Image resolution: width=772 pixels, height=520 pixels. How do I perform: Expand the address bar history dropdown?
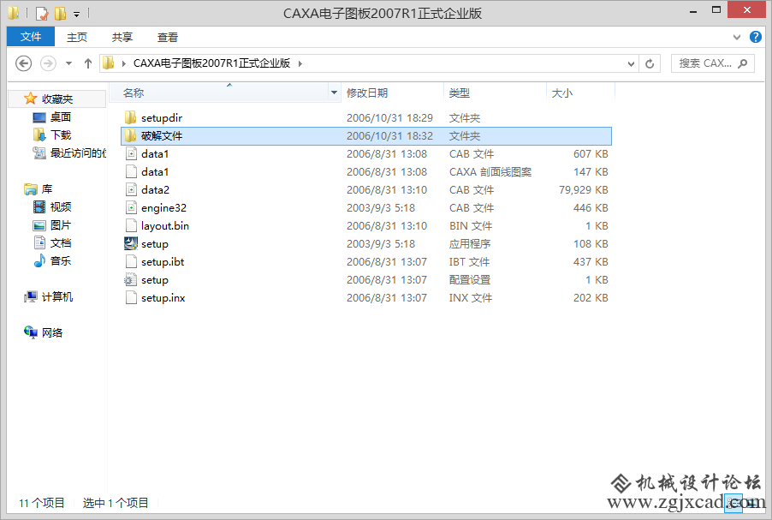(631, 63)
